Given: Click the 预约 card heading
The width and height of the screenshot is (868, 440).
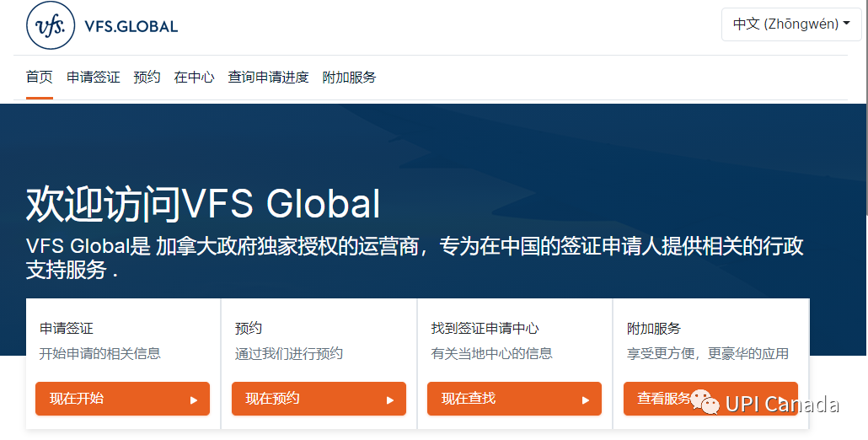Looking at the screenshot, I should pyautogui.click(x=248, y=328).
